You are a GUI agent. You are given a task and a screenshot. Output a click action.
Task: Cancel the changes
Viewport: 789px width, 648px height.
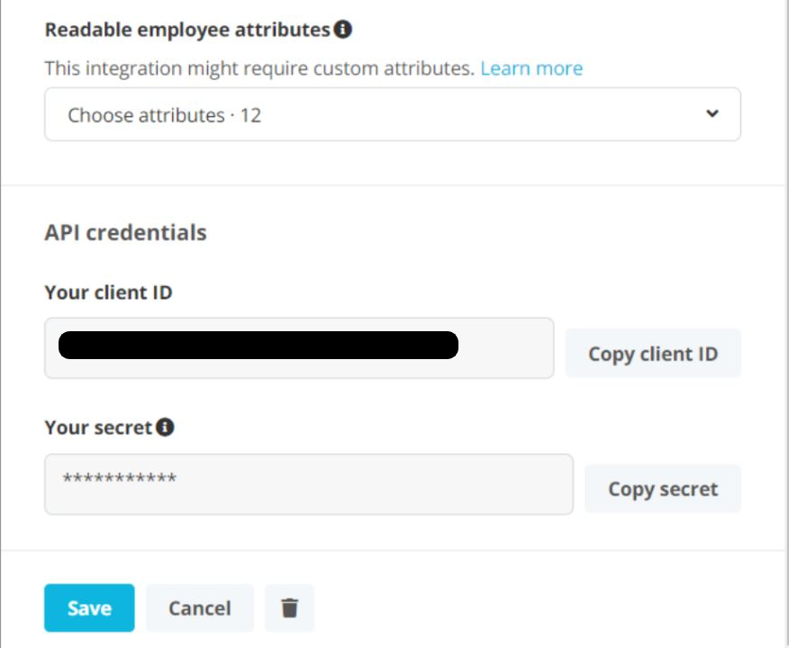pos(199,608)
